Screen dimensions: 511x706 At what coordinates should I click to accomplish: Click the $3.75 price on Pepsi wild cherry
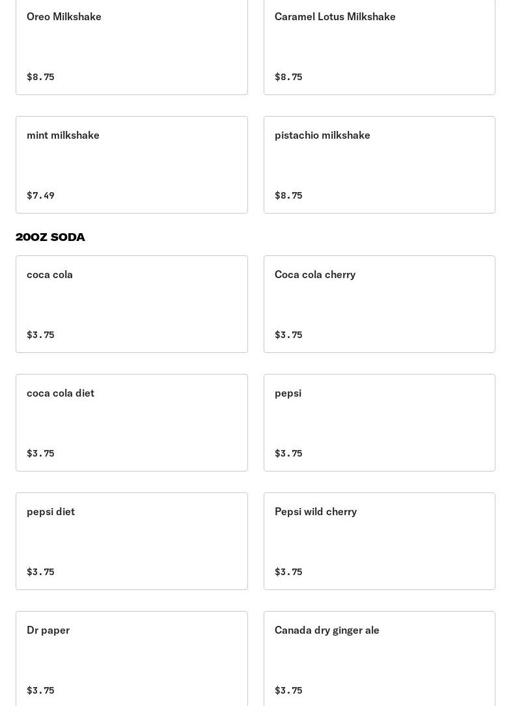click(x=288, y=572)
